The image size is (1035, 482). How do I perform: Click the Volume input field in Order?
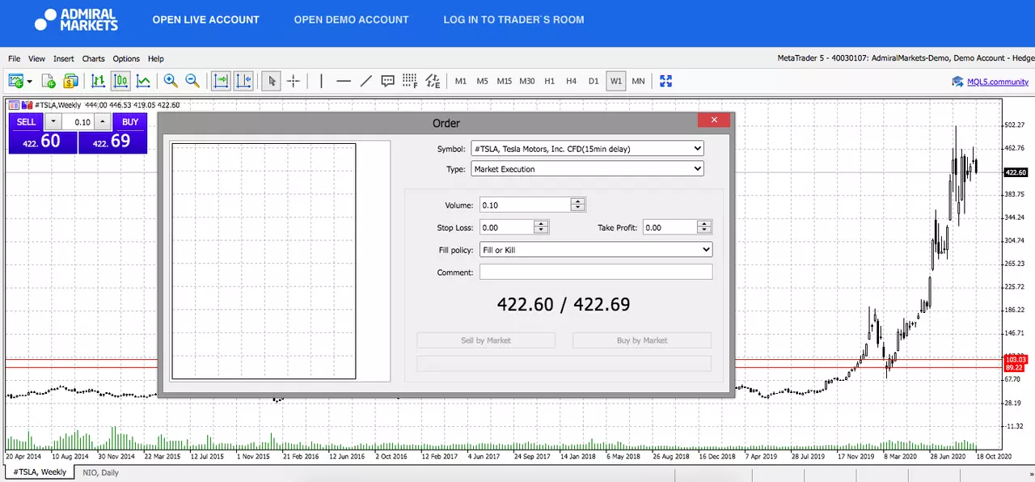(526, 205)
